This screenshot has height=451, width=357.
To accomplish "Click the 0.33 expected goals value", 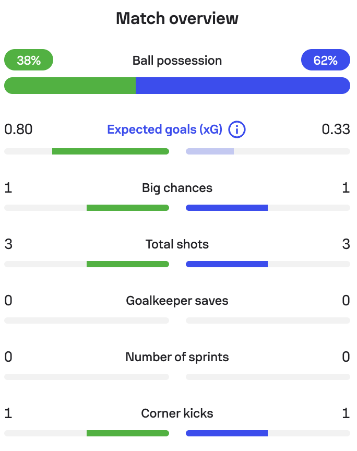I will (336, 129).
